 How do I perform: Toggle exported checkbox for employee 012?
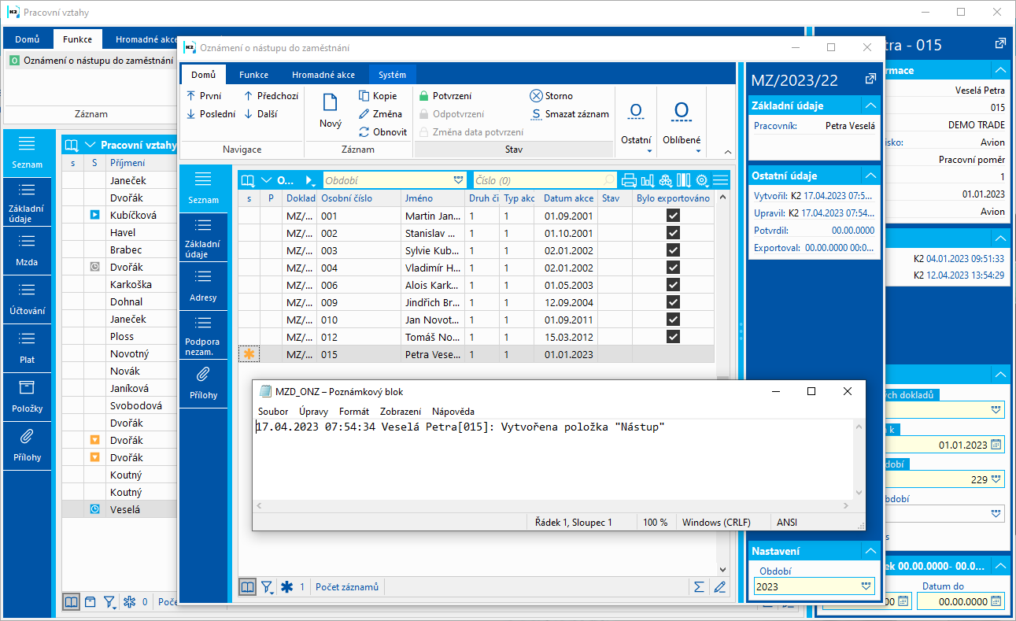point(673,337)
